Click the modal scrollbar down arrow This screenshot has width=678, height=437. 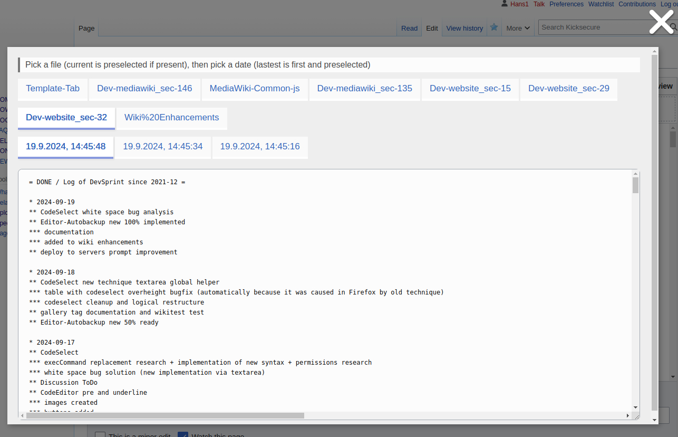pos(655,420)
